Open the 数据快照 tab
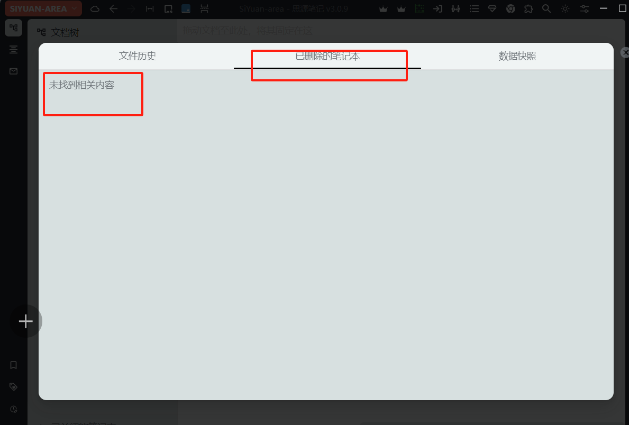This screenshot has height=425, width=629. click(x=517, y=56)
